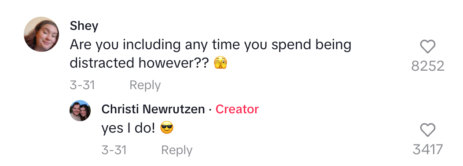Screen dimensions: 463x166
Task: Open Christi Newrutzen's profile avatar
Action: click(80, 111)
